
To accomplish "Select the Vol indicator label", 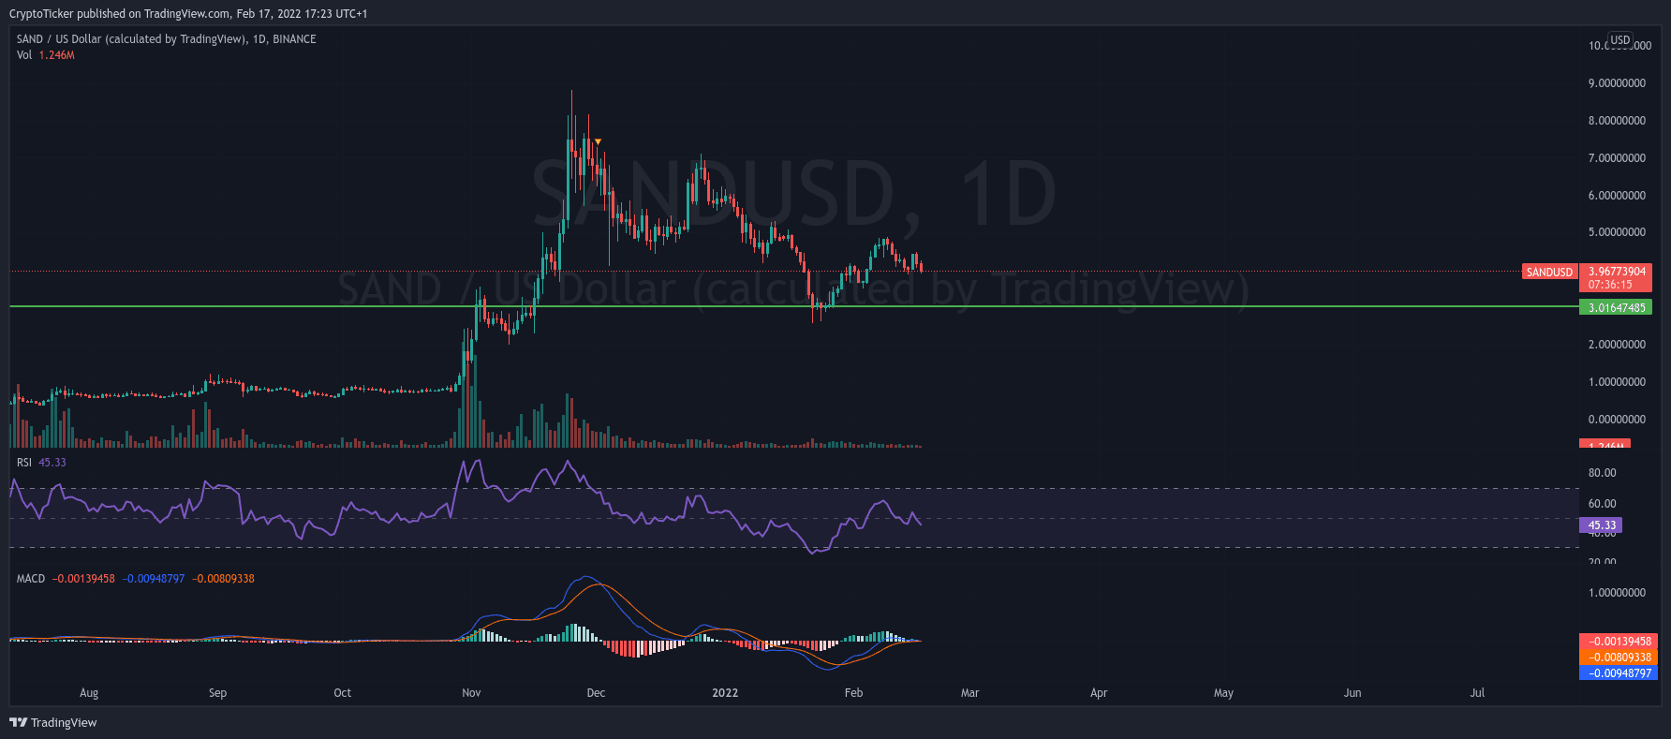I will tap(24, 55).
